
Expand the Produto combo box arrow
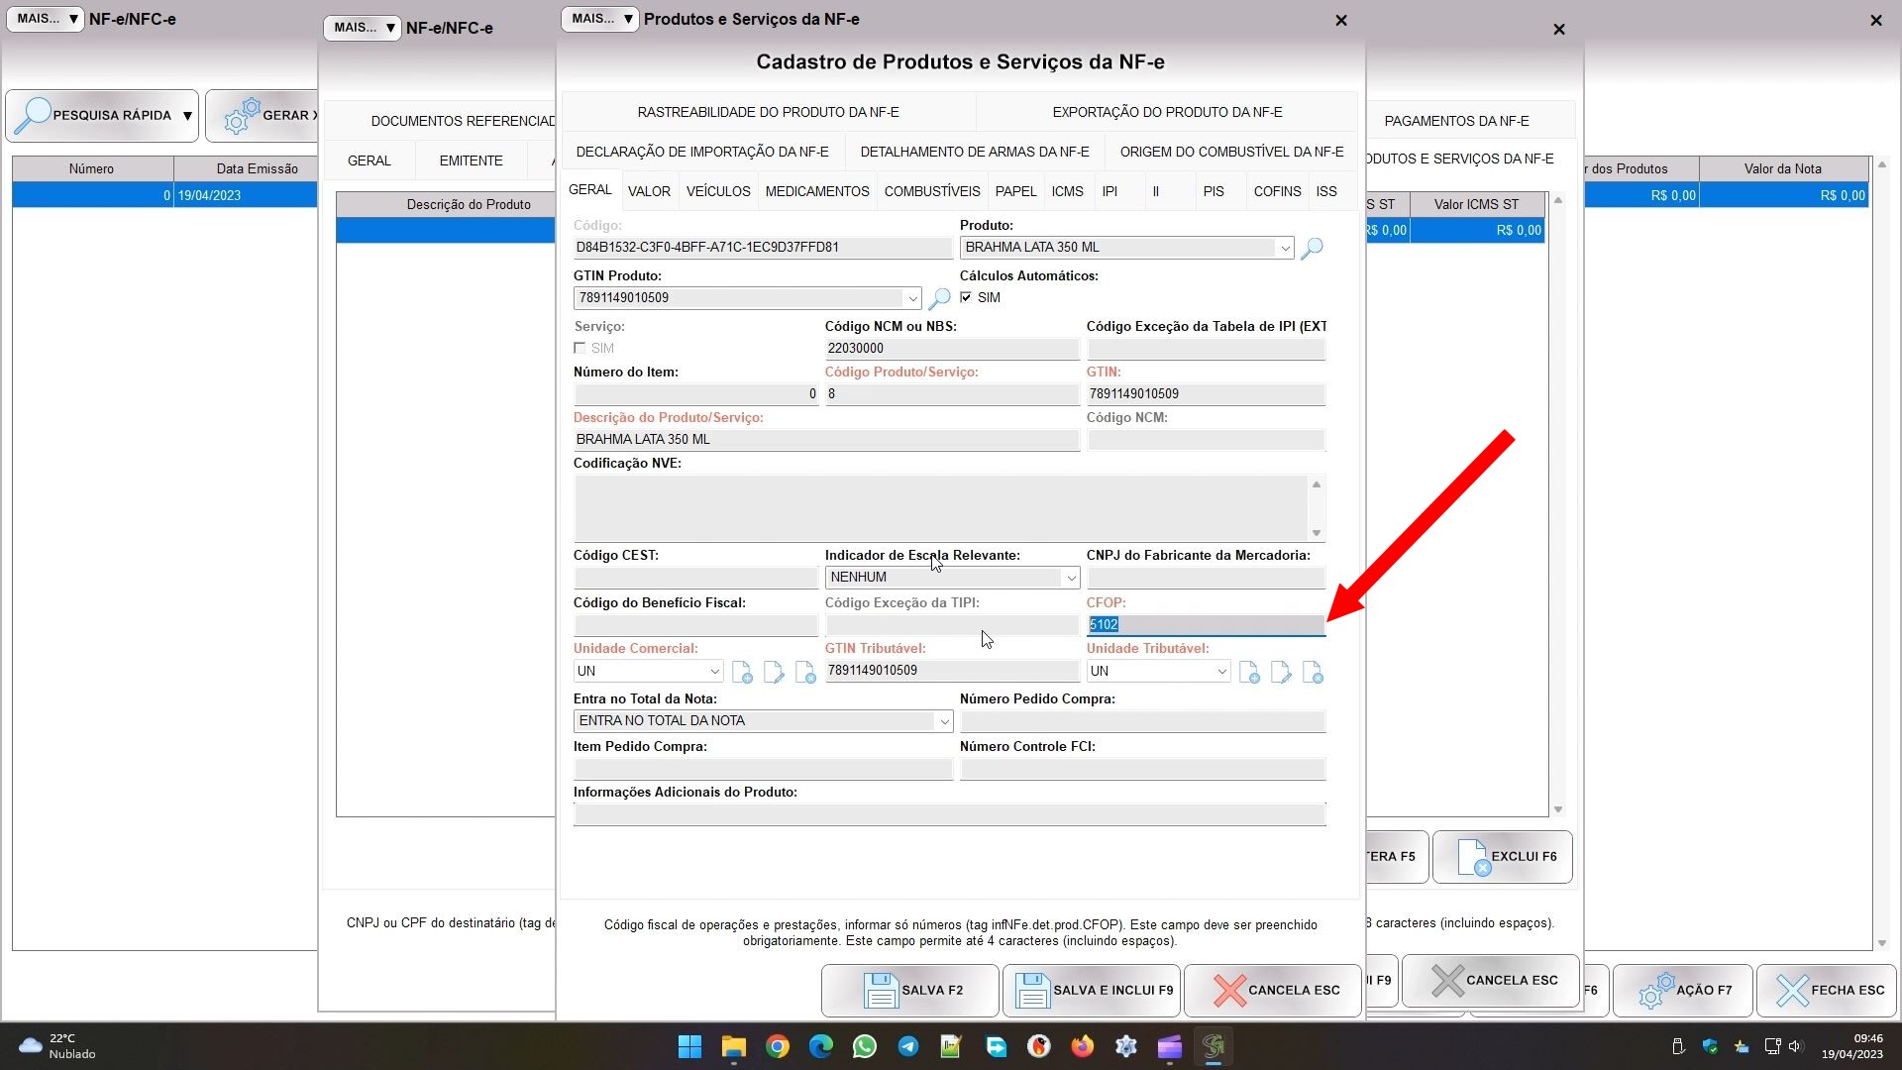pos(1285,248)
